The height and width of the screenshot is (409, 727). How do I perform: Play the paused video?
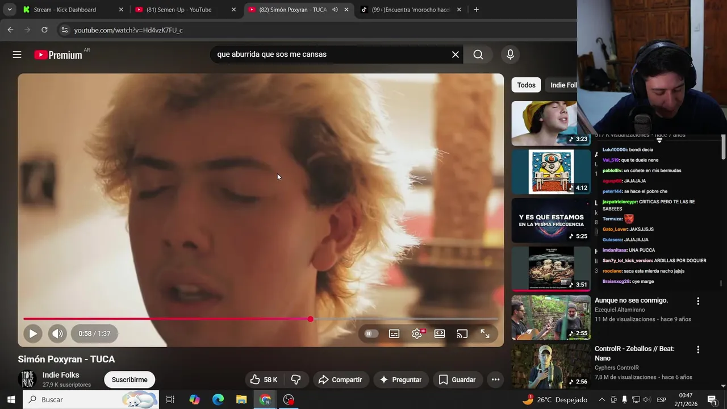click(x=33, y=333)
